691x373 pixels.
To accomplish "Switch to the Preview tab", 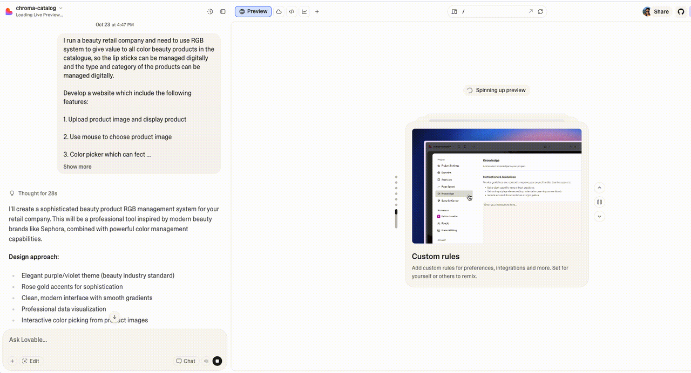I will point(253,11).
